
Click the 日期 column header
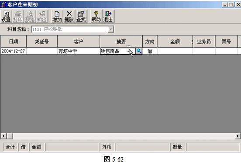[14, 41]
